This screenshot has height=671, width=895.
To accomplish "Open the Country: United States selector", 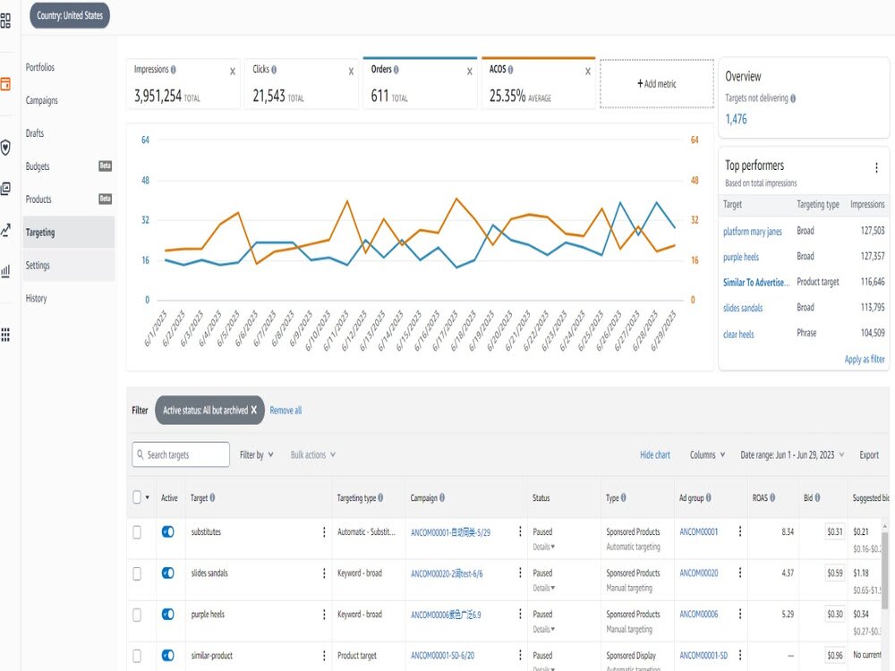I will coord(70,15).
